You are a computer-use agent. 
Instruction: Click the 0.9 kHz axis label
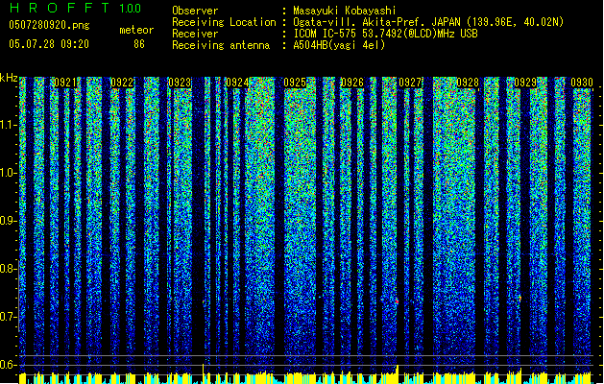[9, 221]
